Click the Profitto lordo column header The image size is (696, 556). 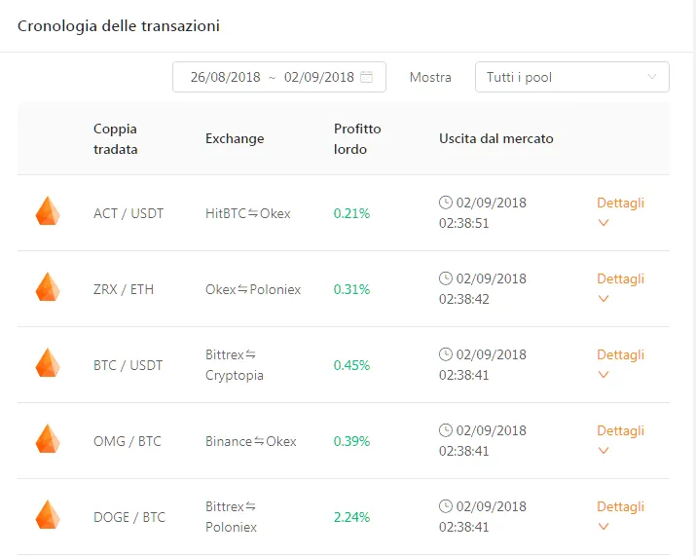click(357, 139)
